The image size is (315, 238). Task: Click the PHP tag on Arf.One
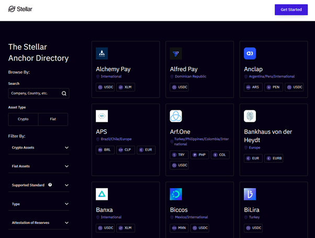(x=200, y=155)
